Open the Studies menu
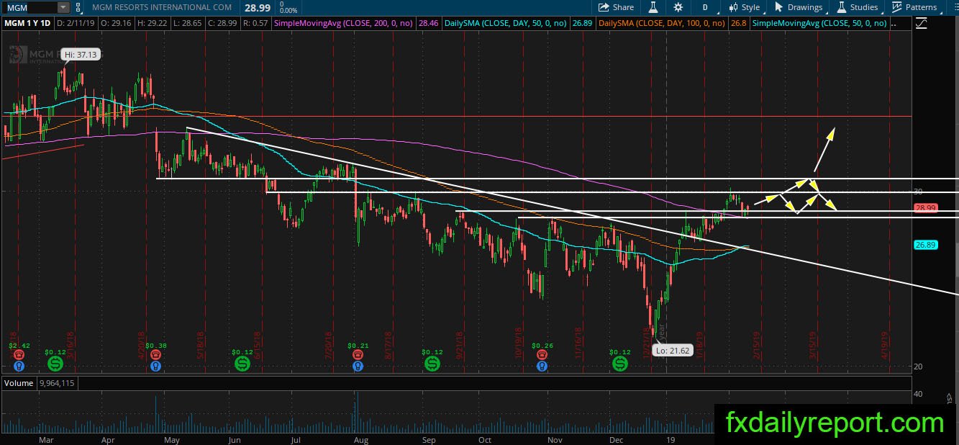This screenshot has width=959, height=445. (857, 7)
